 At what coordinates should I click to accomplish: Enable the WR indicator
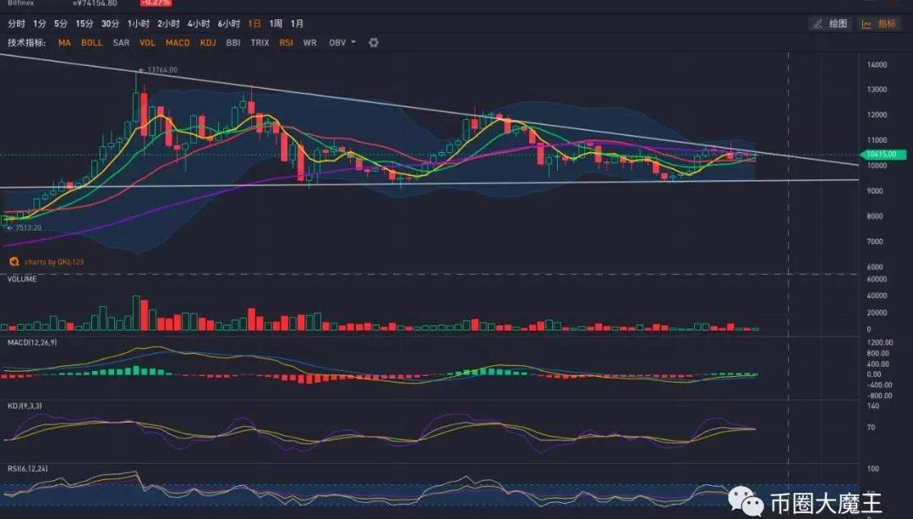click(310, 42)
